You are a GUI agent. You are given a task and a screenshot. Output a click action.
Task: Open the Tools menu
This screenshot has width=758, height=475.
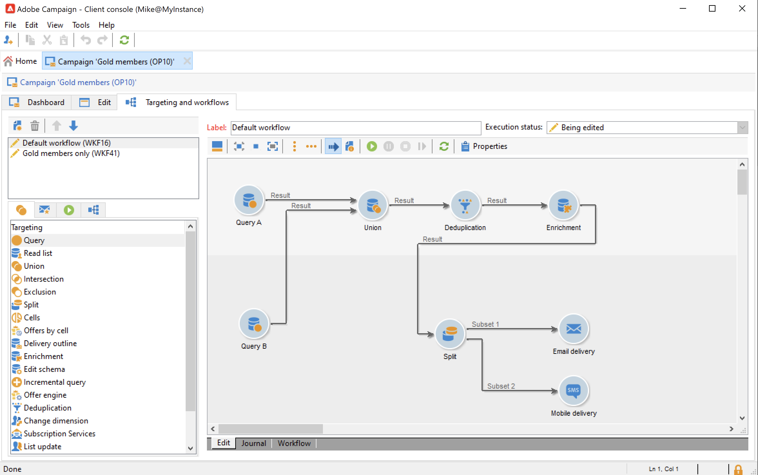click(x=81, y=25)
